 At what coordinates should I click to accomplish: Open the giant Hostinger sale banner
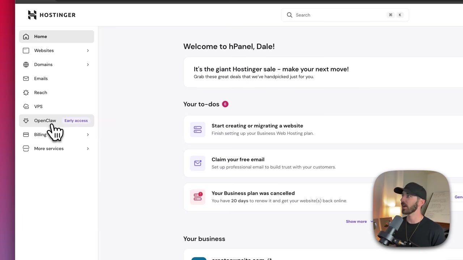click(x=323, y=72)
